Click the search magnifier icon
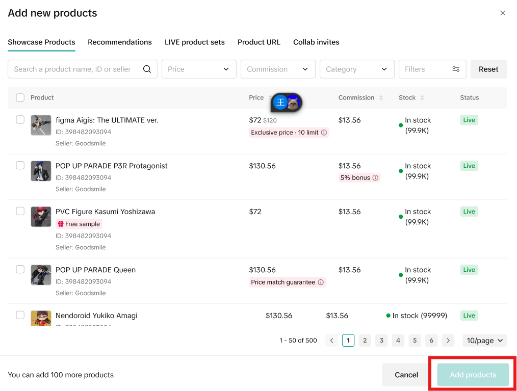The width and height of the screenshot is (517, 391). (x=147, y=69)
